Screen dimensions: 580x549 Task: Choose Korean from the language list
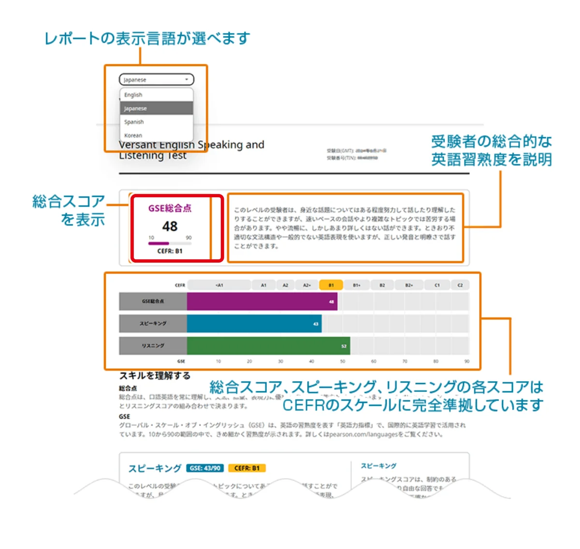click(156, 135)
